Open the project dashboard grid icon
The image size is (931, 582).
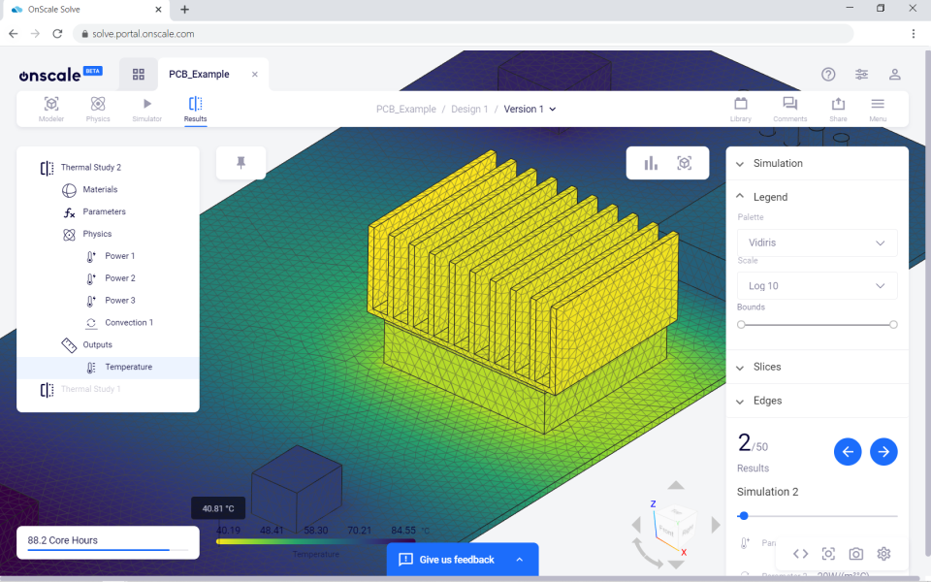(139, 75)
